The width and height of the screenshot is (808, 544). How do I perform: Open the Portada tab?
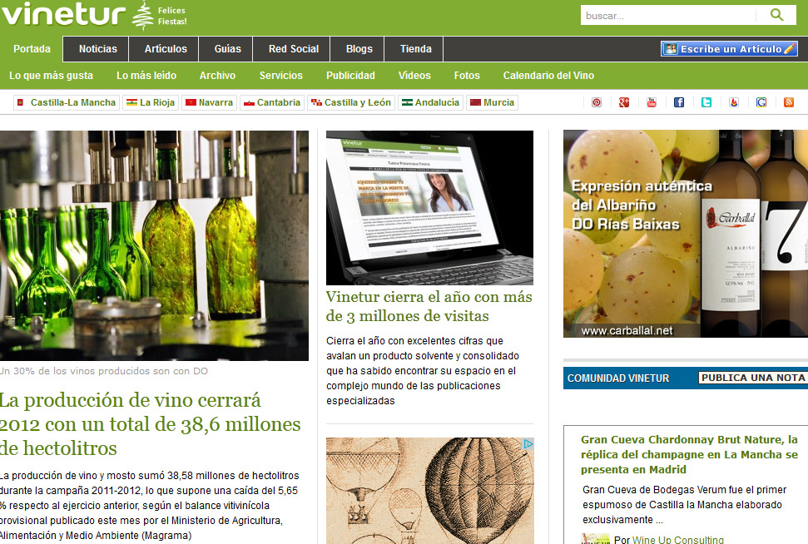tap(32, 49)
